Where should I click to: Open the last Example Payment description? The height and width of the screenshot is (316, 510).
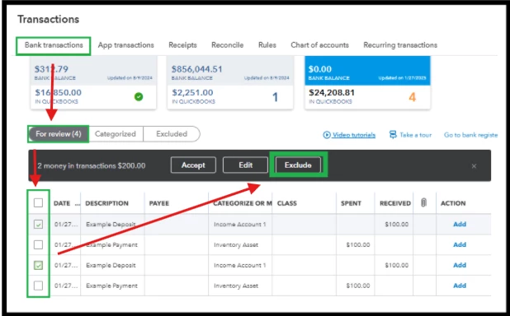click(111, 286)
